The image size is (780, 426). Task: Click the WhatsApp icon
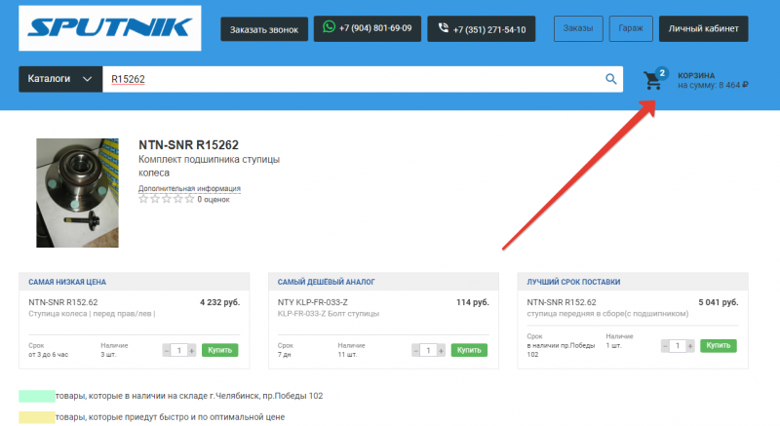tap(329, 27)
